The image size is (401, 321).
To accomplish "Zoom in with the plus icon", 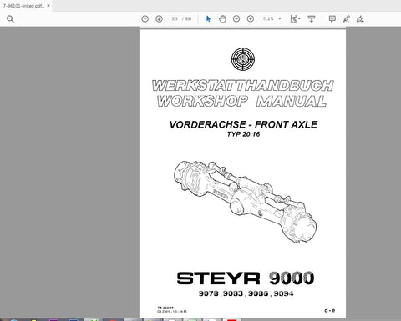I will pyautogui.click(x=251, y=18).
